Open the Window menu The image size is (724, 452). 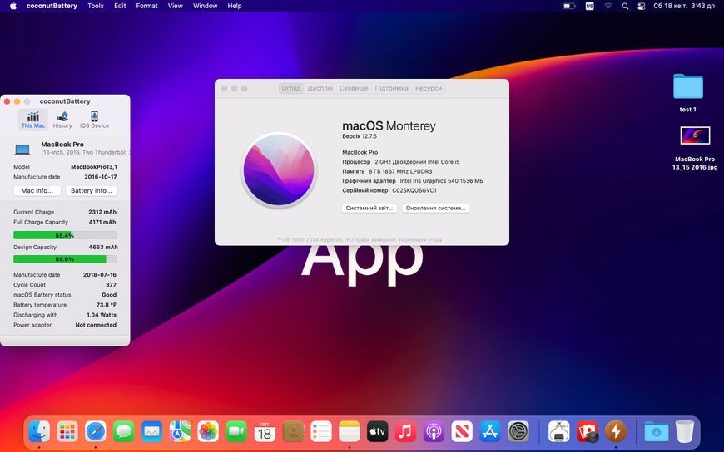point(205,6)
